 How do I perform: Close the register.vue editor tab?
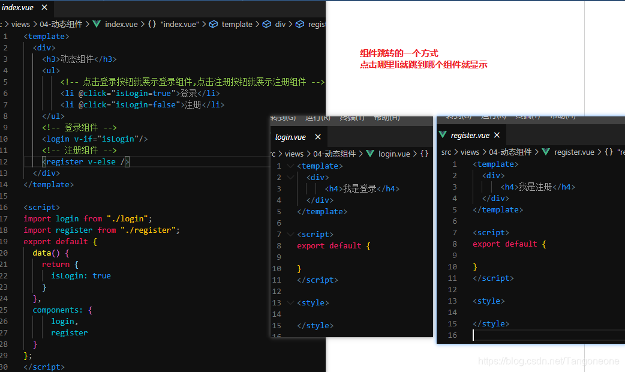coord(497,135)
